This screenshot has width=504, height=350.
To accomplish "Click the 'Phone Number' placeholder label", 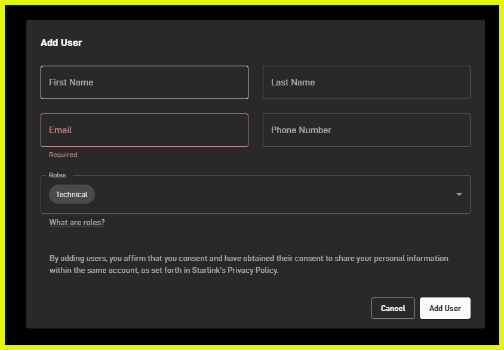I will pyautogui.click(x=301, y=130).
